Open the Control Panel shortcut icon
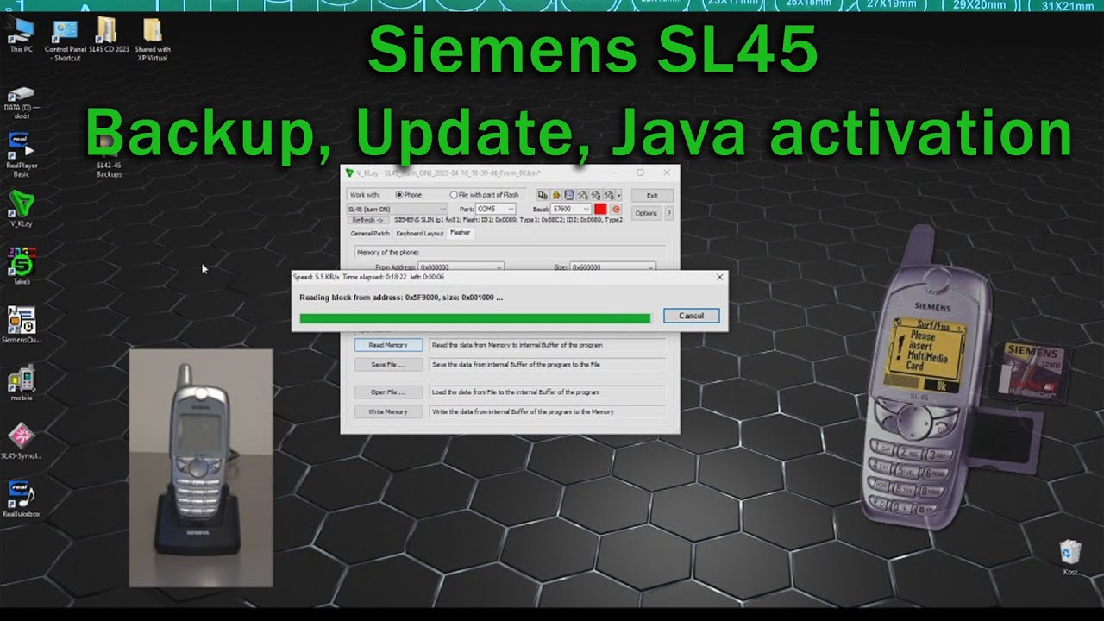This screenshot has width=1104, height=621. pyautogui.click(x=66, y=39)
